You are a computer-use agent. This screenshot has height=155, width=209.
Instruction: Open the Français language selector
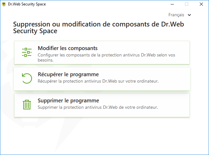point(180,15)
